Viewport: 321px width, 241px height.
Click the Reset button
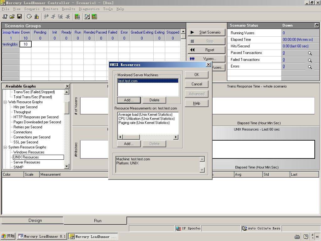(x=207, y=50)
